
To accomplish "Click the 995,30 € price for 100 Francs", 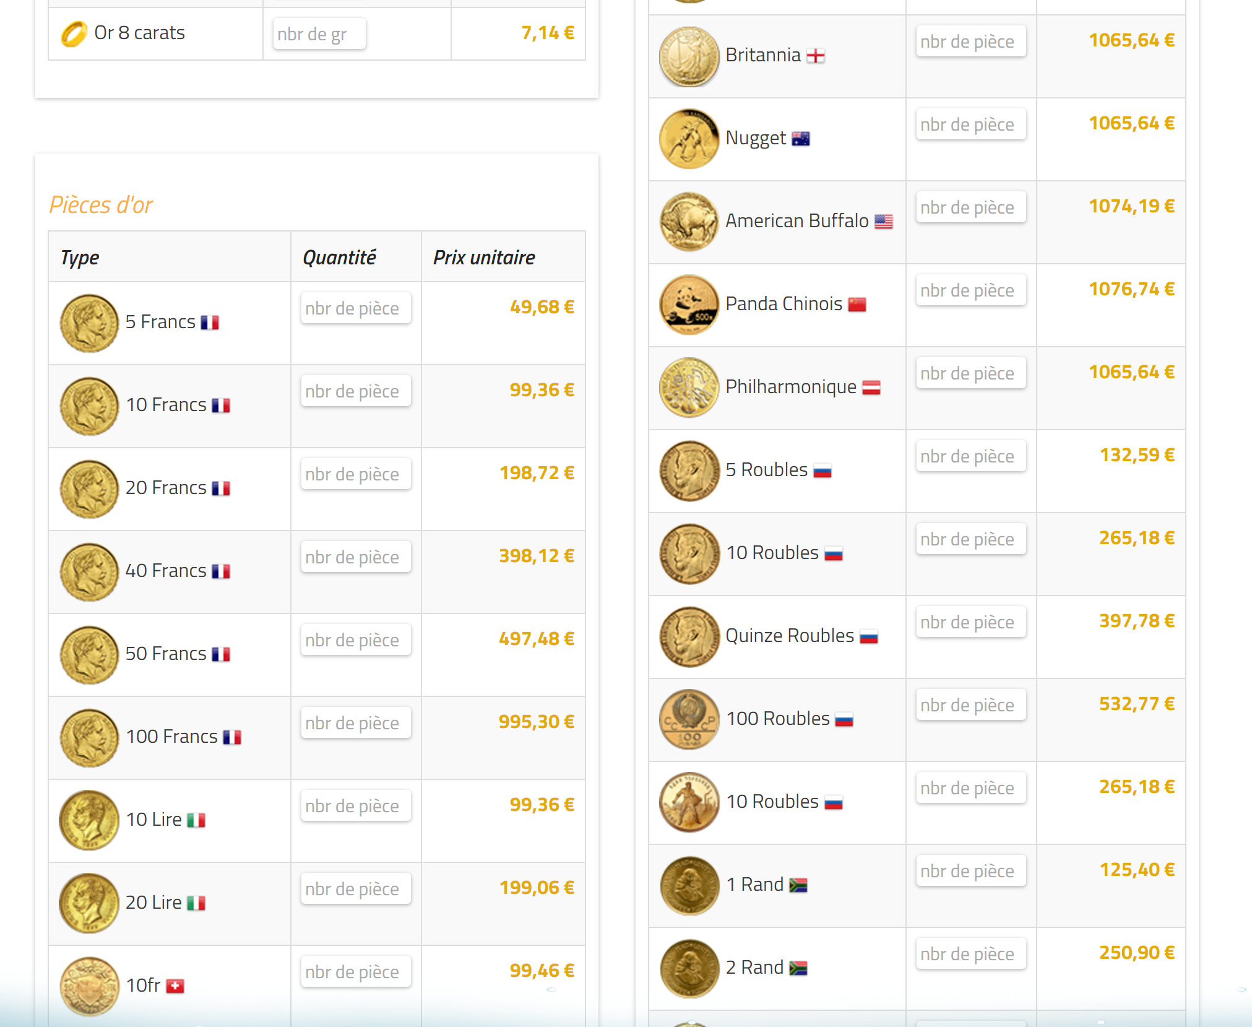I will click(536, 721).
